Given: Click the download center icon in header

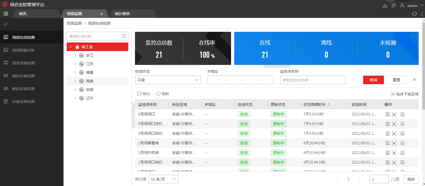Looking at the screenshot, I should [385, 5].
